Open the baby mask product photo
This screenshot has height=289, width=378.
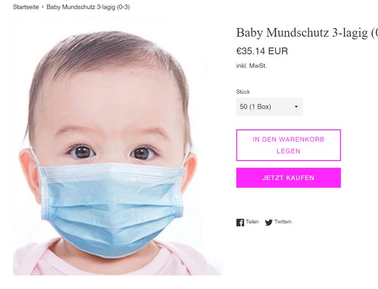coord(117,147)
